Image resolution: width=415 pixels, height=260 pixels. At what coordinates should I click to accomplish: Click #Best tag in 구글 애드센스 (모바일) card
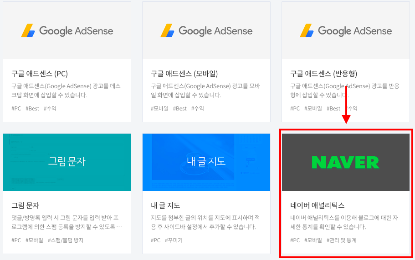pos(179,109)
